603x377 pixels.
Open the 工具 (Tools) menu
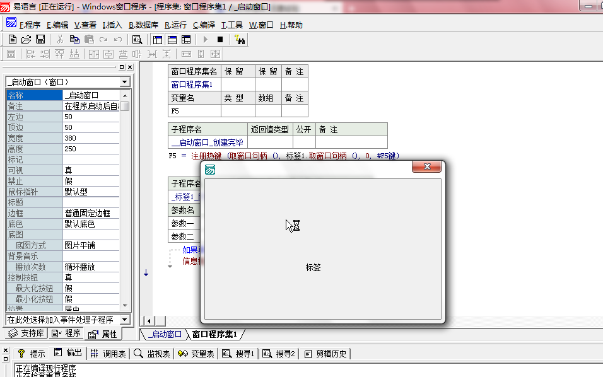[x=231, y=25]
